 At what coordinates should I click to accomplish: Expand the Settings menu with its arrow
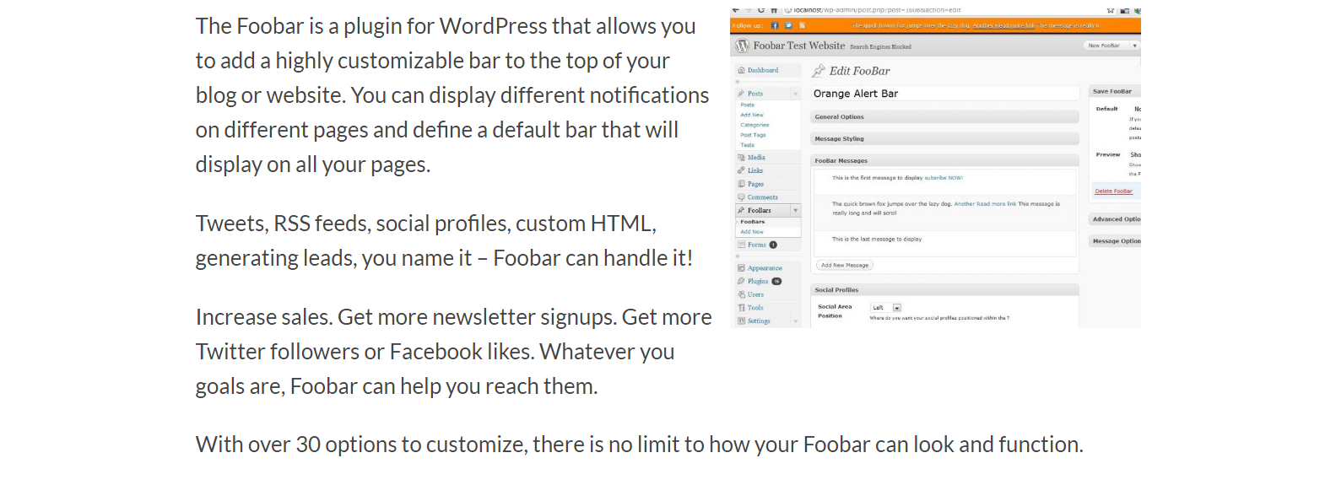(x=795, y=321)
